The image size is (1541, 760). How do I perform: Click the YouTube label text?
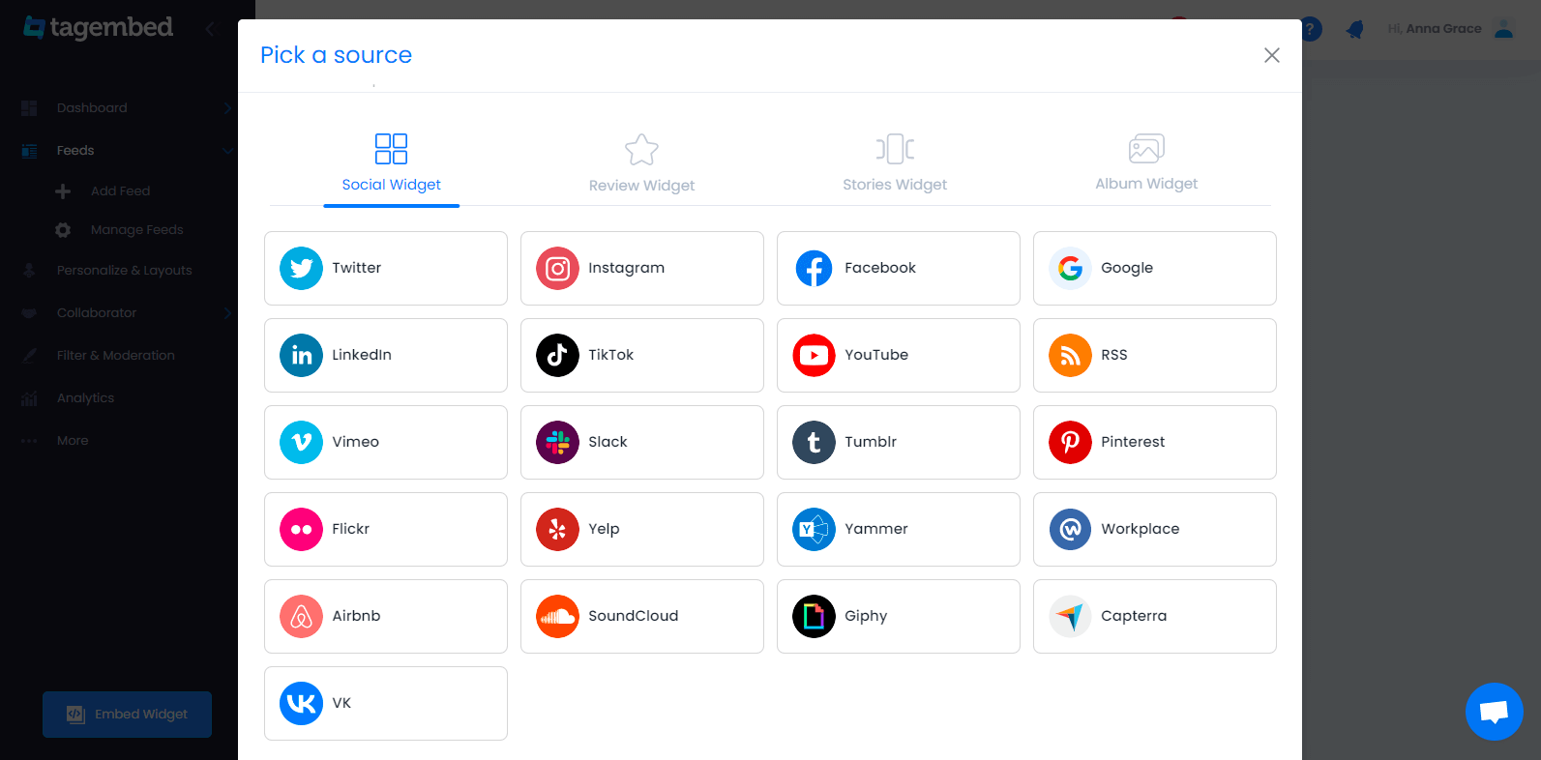(x=876, y=355)
